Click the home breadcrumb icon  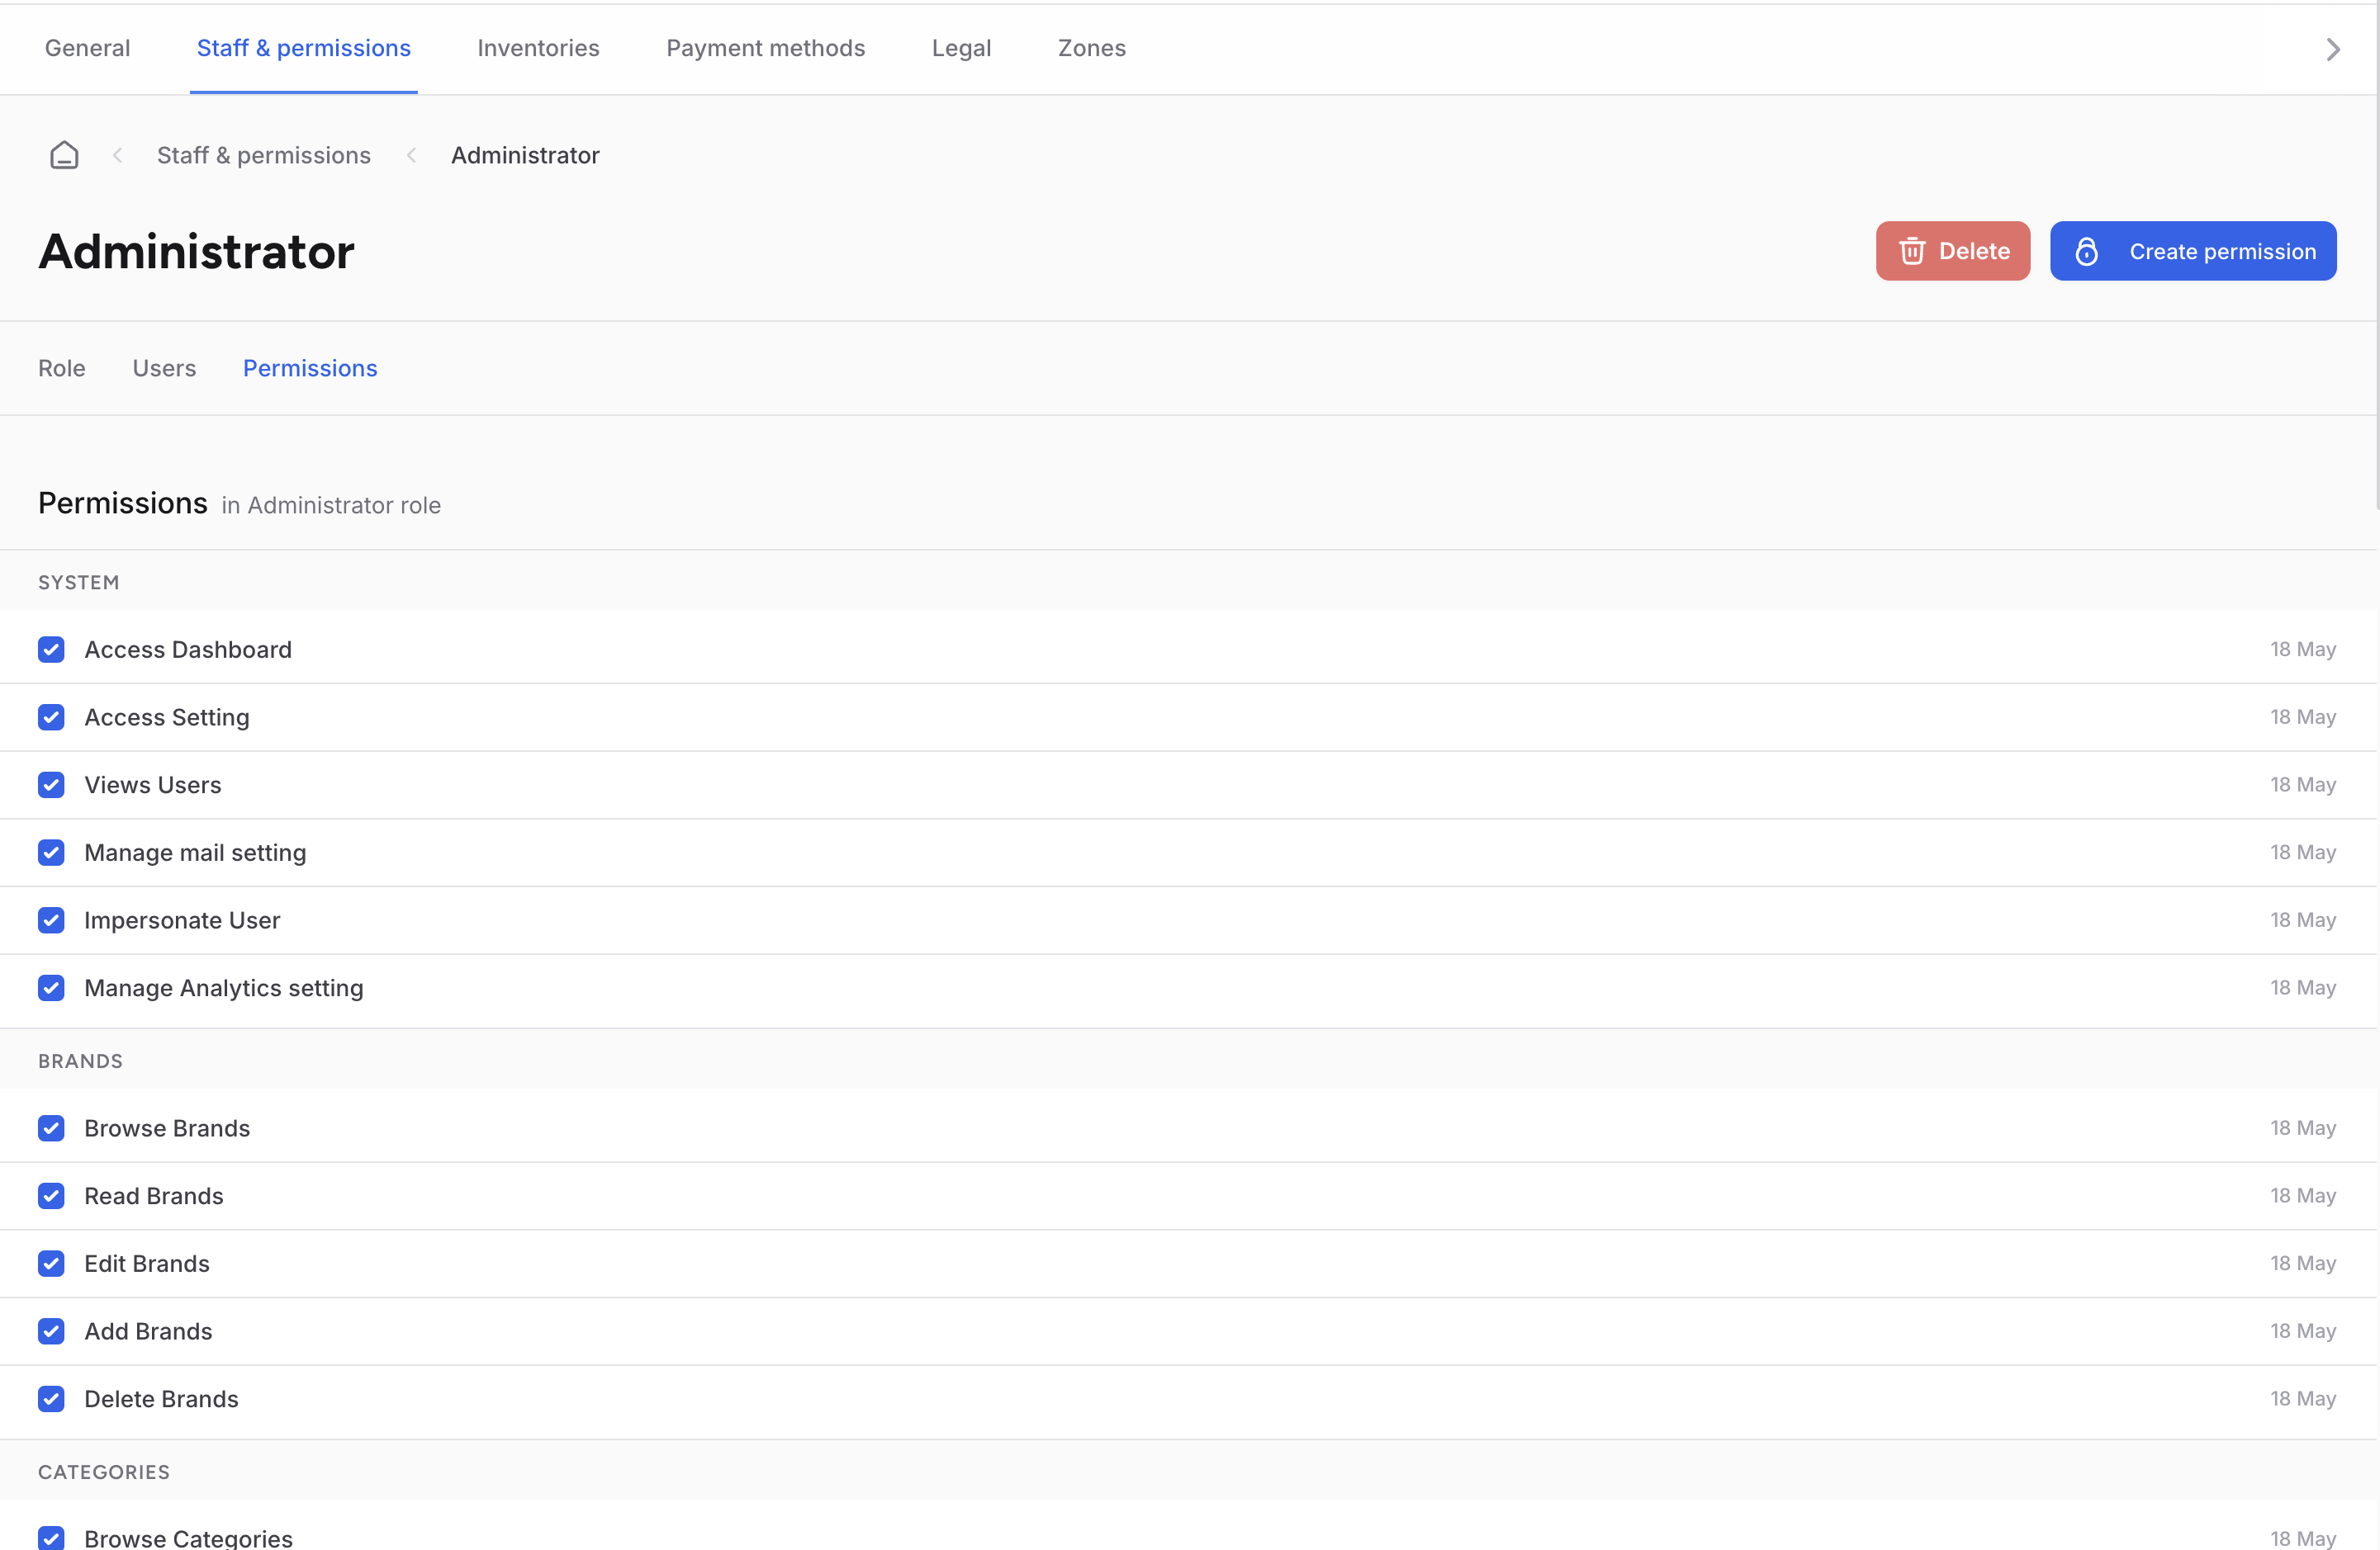[x=63, y=154]
